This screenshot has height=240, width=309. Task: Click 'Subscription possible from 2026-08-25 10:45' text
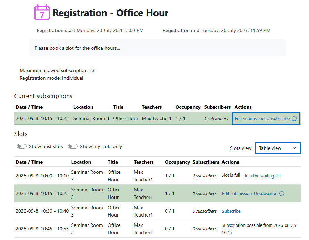pyautogui.click(x=259, y=229)
